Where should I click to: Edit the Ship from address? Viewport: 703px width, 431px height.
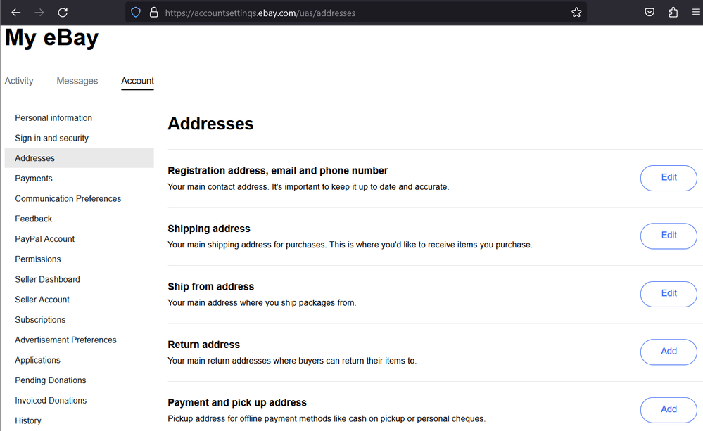pos(669,294)
